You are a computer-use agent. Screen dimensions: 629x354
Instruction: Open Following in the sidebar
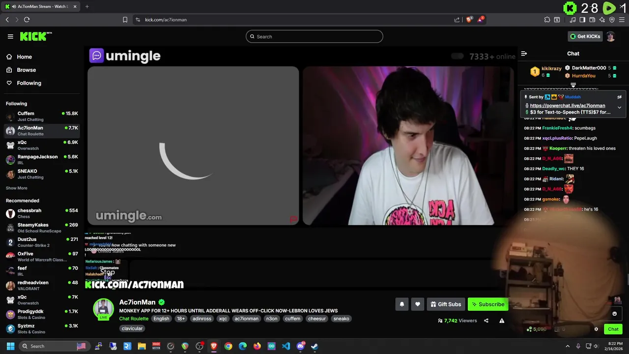click(29, 83)
